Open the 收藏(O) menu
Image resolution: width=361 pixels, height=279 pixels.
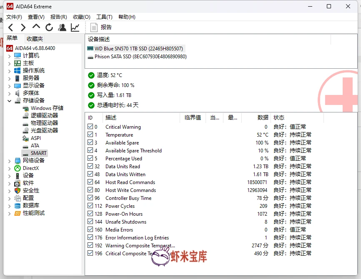tap(82, 17)
